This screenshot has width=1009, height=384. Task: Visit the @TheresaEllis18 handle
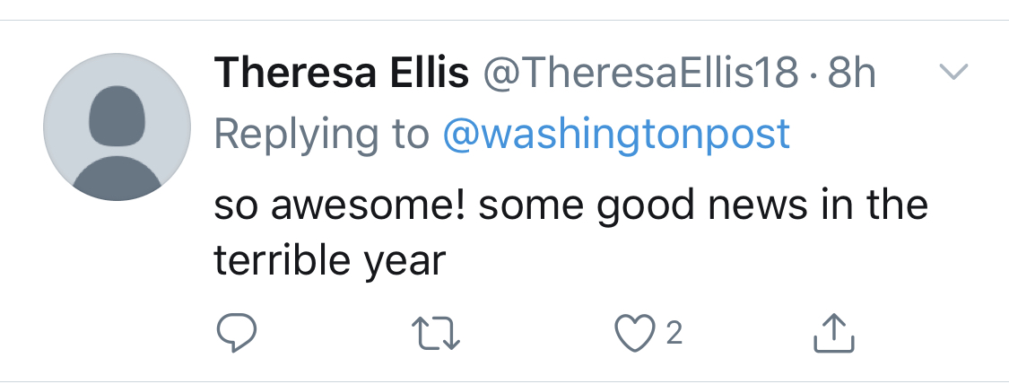640,74
